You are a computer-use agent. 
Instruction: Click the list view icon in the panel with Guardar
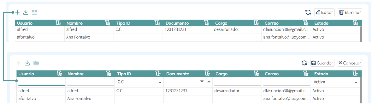[x=36, y=63]
